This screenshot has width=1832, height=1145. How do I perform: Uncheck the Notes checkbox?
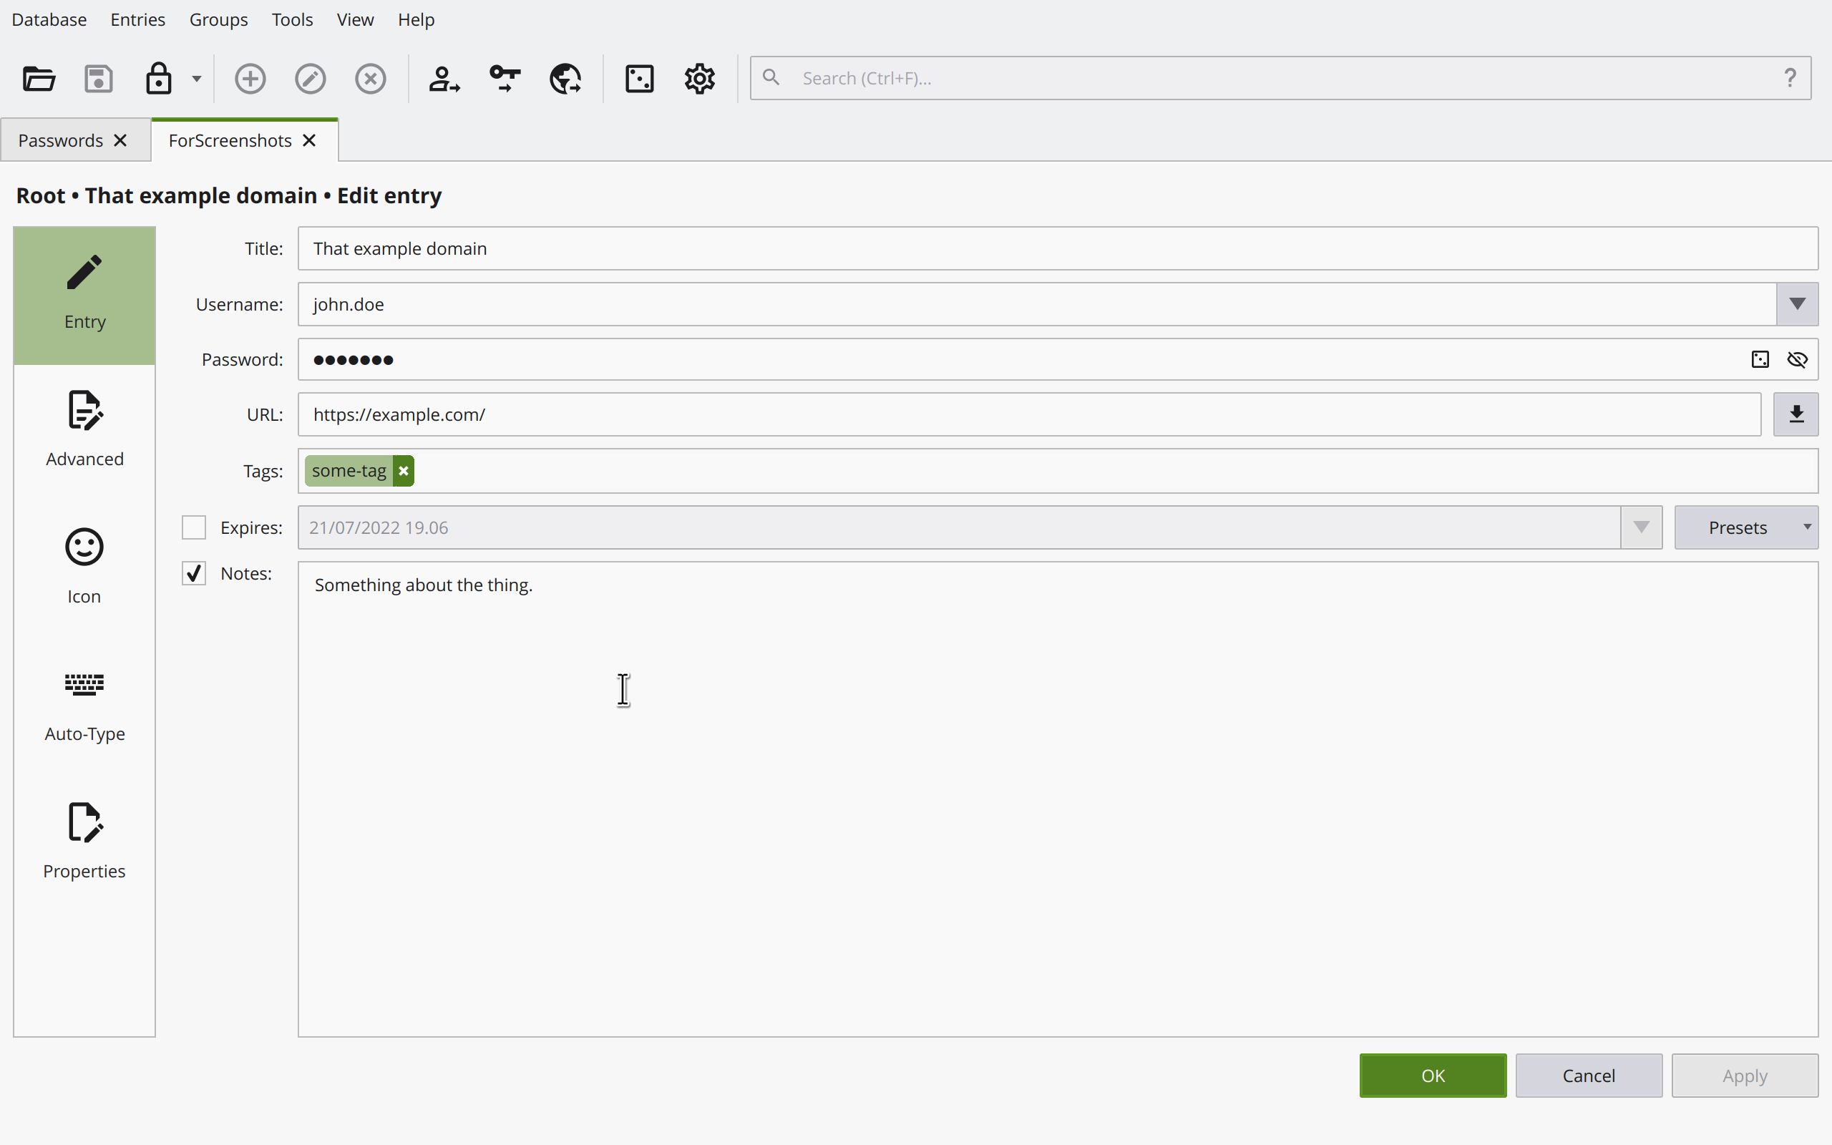pos(193,573)
